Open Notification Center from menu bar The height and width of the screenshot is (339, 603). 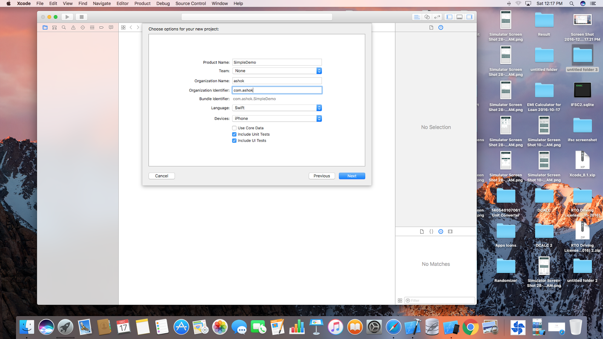[x=593, y=3]
